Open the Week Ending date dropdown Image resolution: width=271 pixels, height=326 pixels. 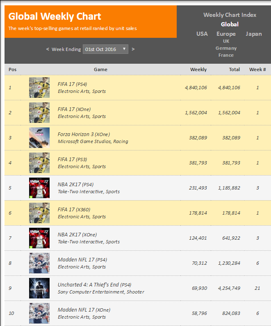[x=105, y=49]
